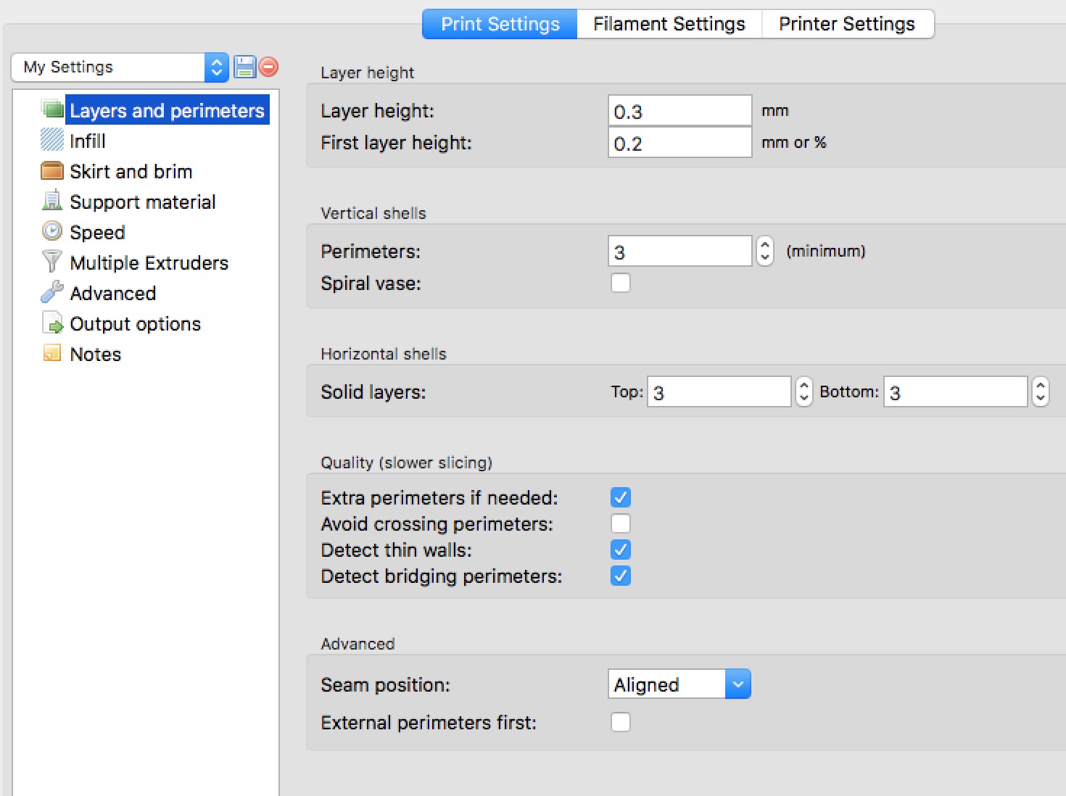Open the Infill settings page
The image size is (1066, 796).
click(88, 141)
